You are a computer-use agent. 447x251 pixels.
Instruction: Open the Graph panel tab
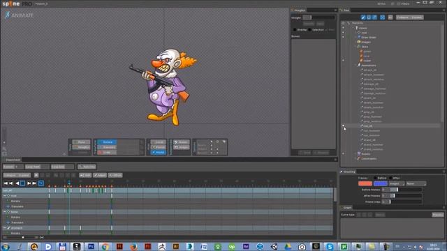pos(346,208)
